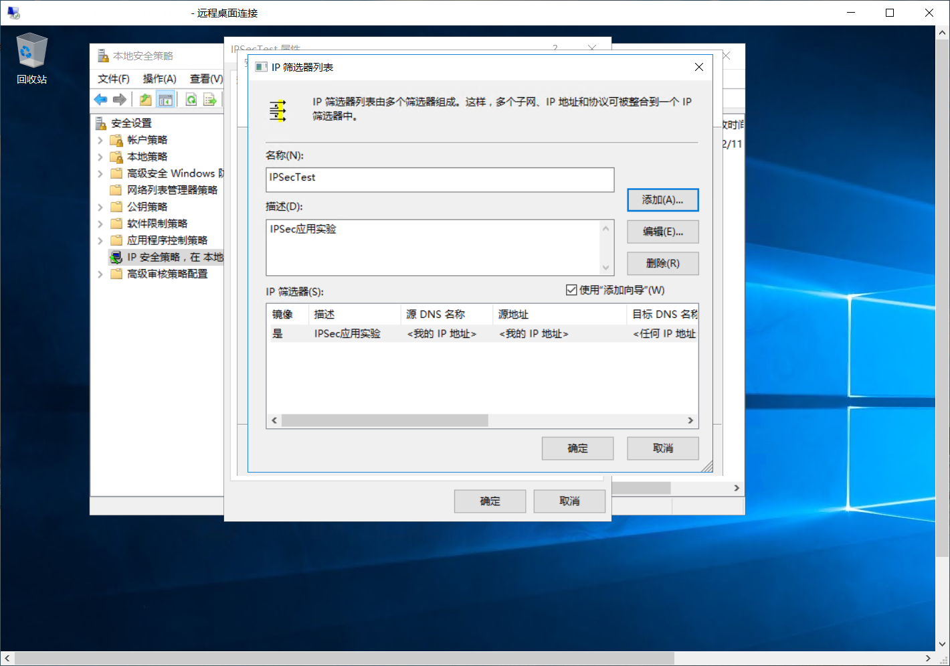Click the export list toolbar icon
Viewport: 950px width, 666px height.
[210, 100]
